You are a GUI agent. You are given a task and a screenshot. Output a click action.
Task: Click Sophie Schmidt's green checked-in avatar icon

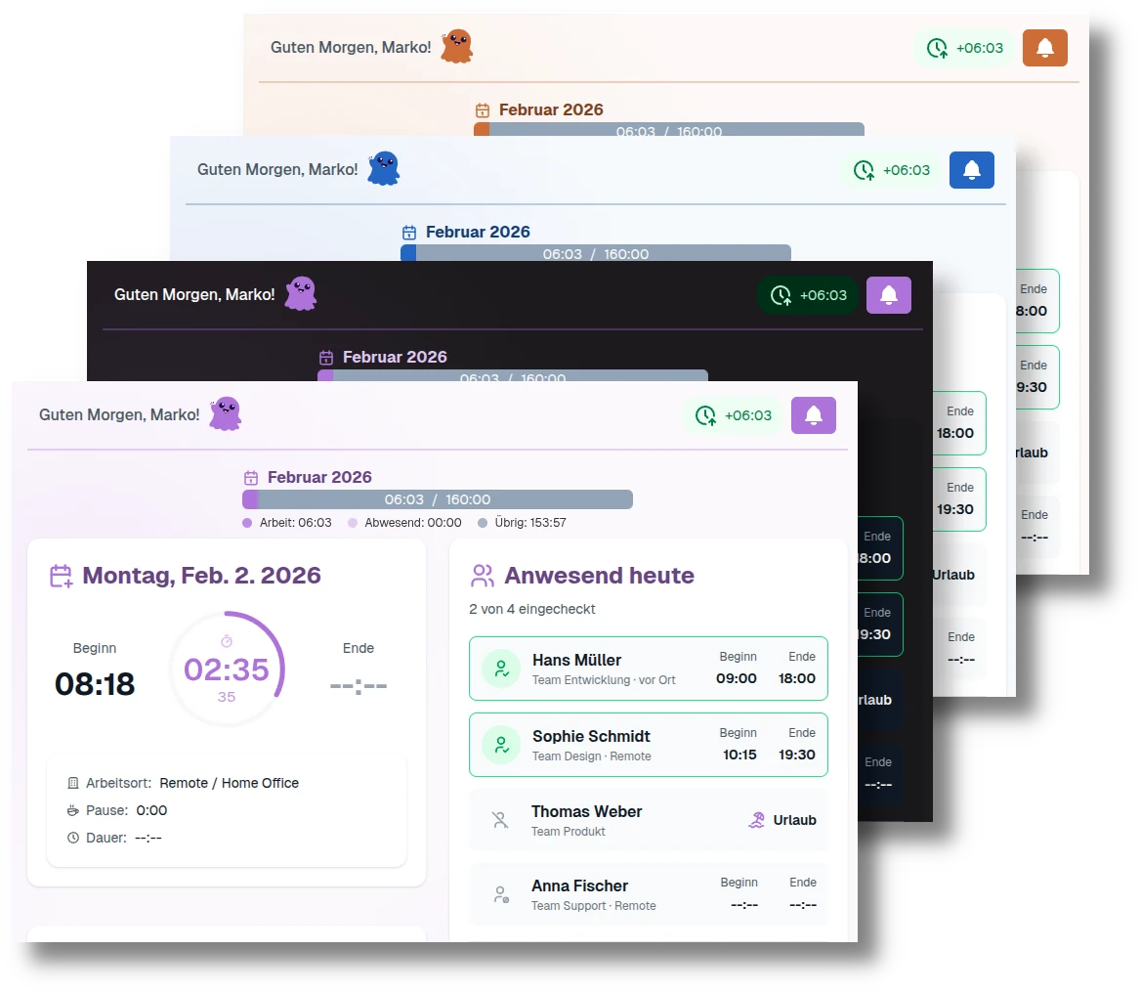click(500, 745)
